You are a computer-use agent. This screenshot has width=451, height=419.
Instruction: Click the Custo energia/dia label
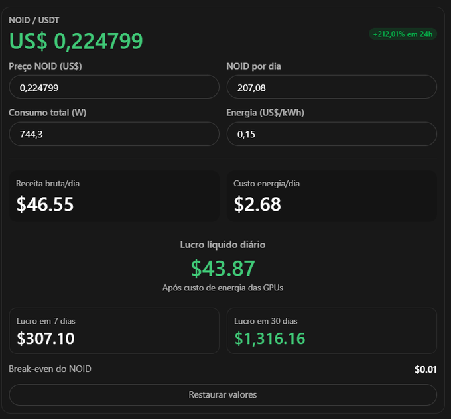[267, 184]
